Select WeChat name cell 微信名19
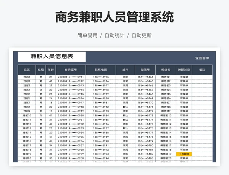This screenshot has width=229, height=175. pos(166,154)
